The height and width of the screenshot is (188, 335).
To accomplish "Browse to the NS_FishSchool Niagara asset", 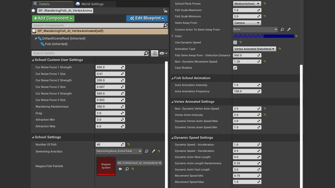I will point(127,169).
